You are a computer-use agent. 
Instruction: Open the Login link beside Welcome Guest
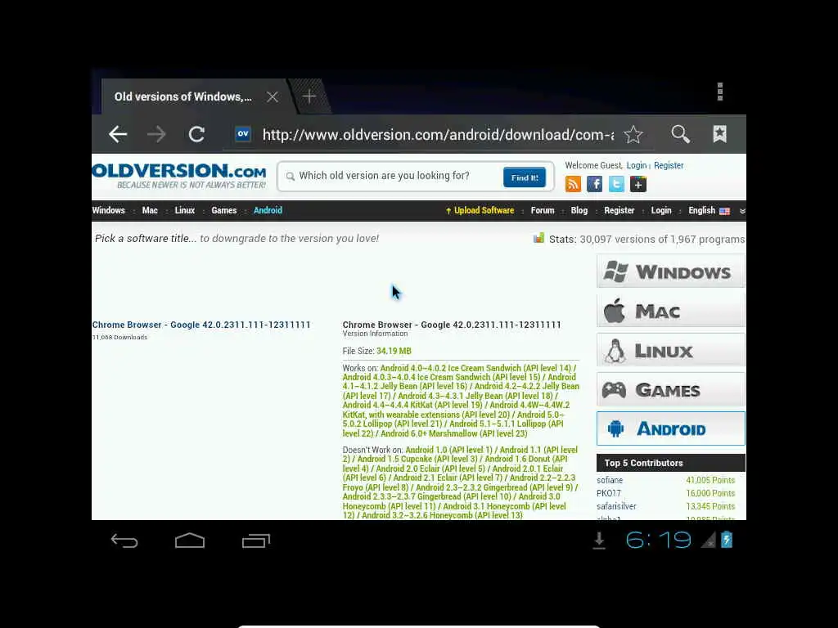tap(636, 165)
